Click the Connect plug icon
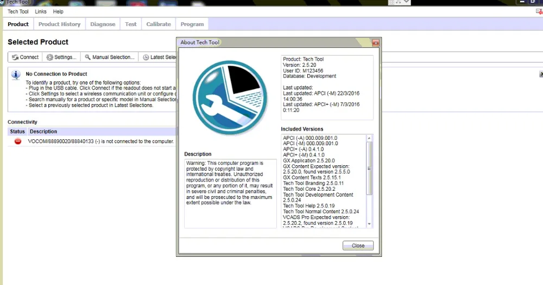 pos(15,57)
